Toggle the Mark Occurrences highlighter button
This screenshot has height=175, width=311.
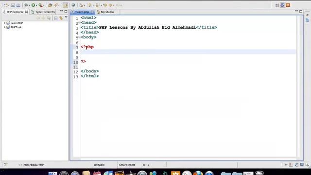point(65,5)
